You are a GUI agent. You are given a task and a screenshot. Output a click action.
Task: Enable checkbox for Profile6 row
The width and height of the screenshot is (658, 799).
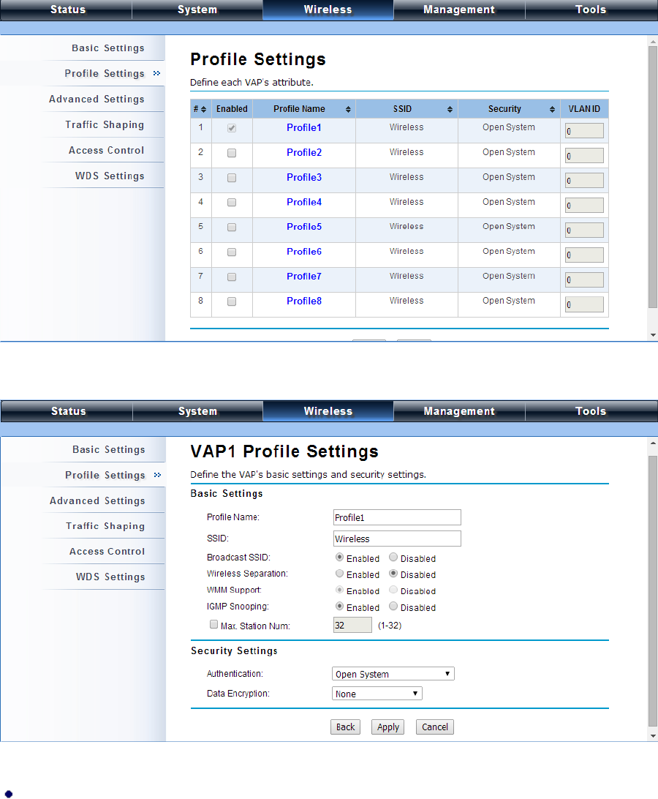click(x=232, y=252)
